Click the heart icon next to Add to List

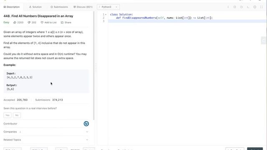click(42, 22)
